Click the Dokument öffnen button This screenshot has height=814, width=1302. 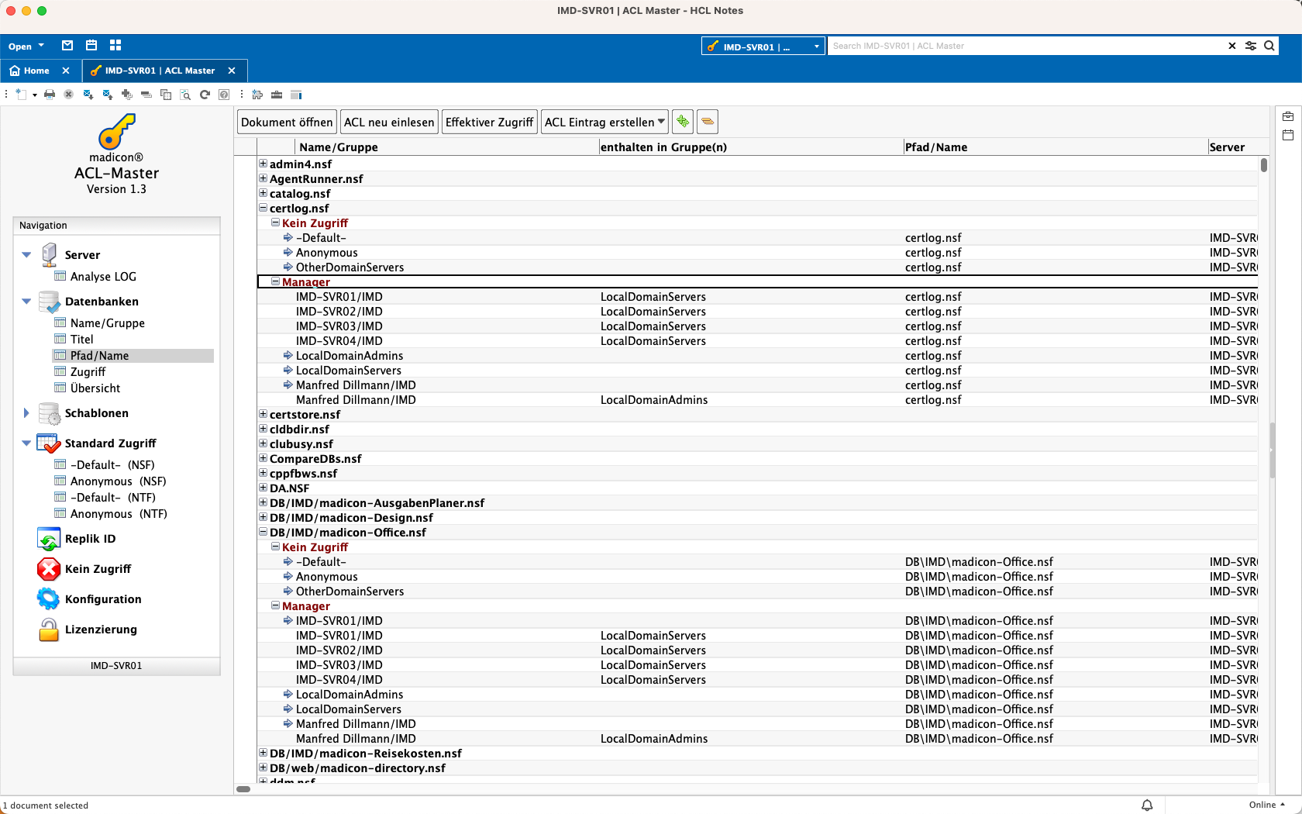coord(287,122)
